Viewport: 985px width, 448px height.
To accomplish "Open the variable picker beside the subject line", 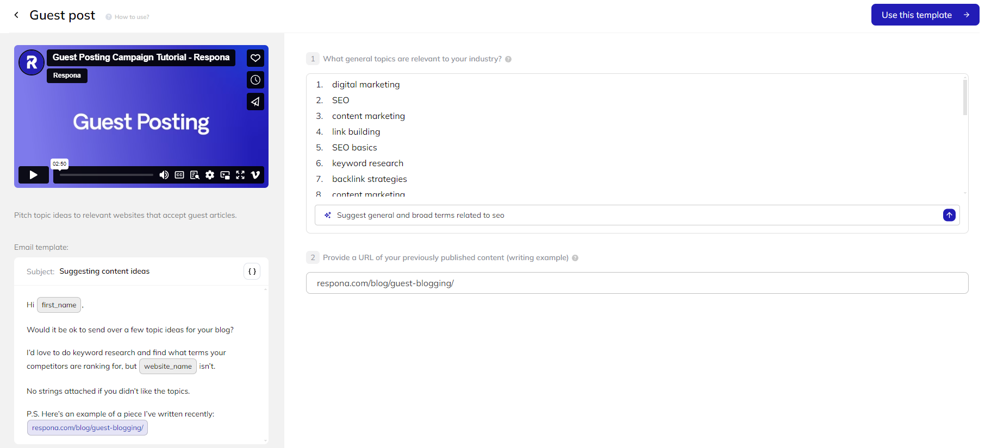I will pyautogui.click(x=252, y=271).
